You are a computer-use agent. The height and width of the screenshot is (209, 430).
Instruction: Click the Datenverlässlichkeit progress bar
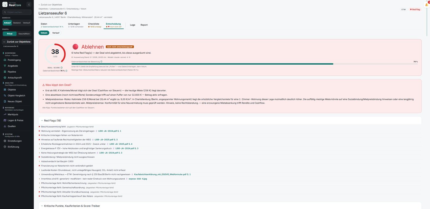pos(244,64)
